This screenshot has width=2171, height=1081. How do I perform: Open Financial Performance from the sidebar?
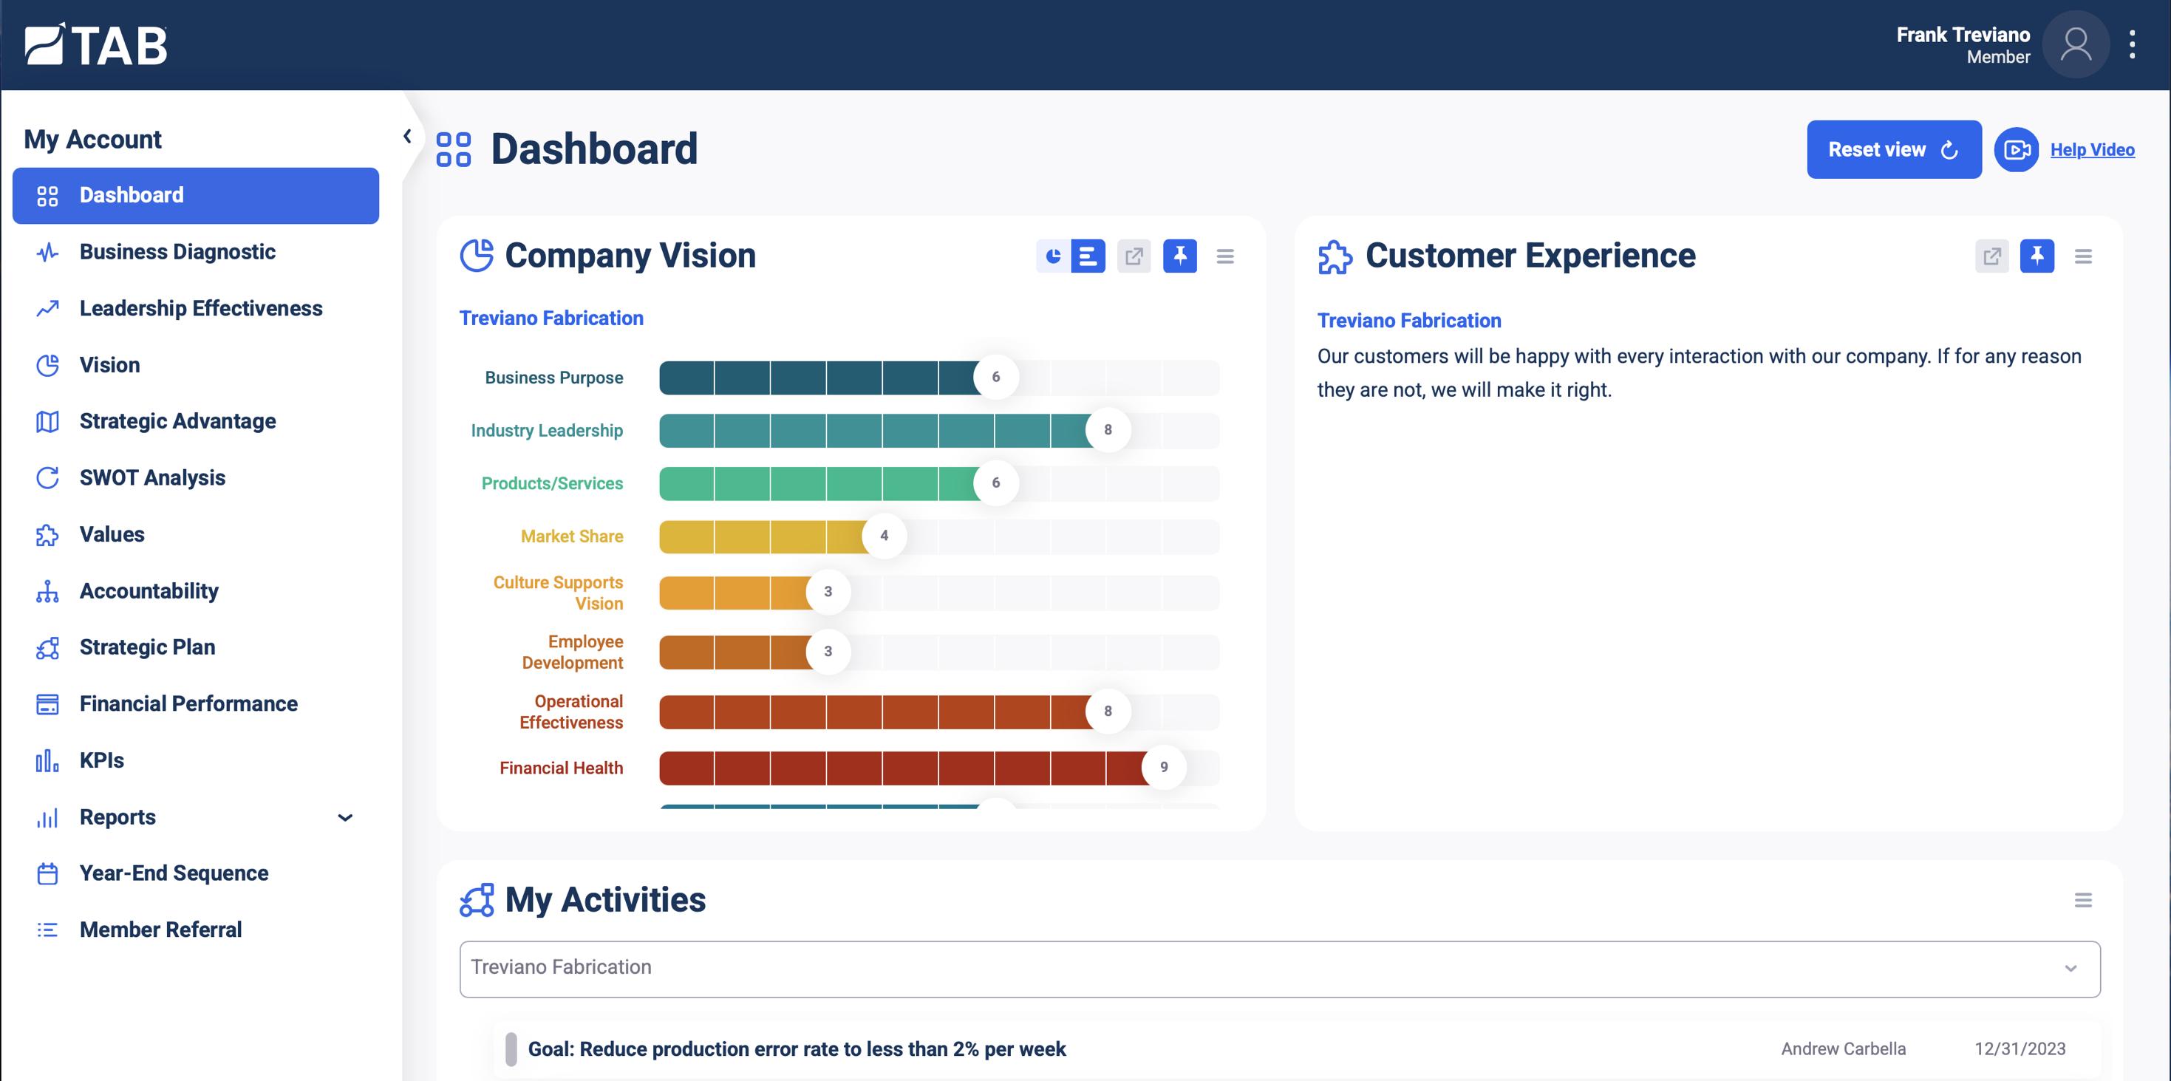coord(188,703)
